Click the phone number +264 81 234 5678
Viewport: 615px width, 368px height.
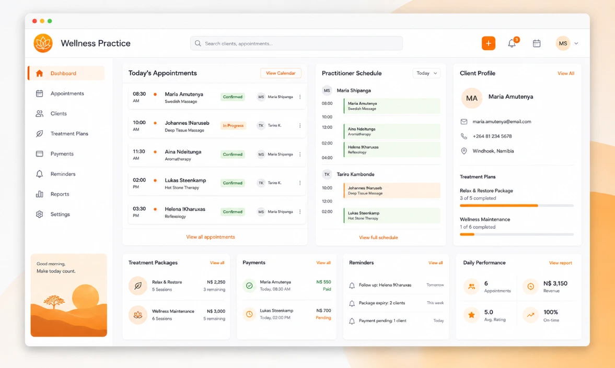[x=492, y=136]
